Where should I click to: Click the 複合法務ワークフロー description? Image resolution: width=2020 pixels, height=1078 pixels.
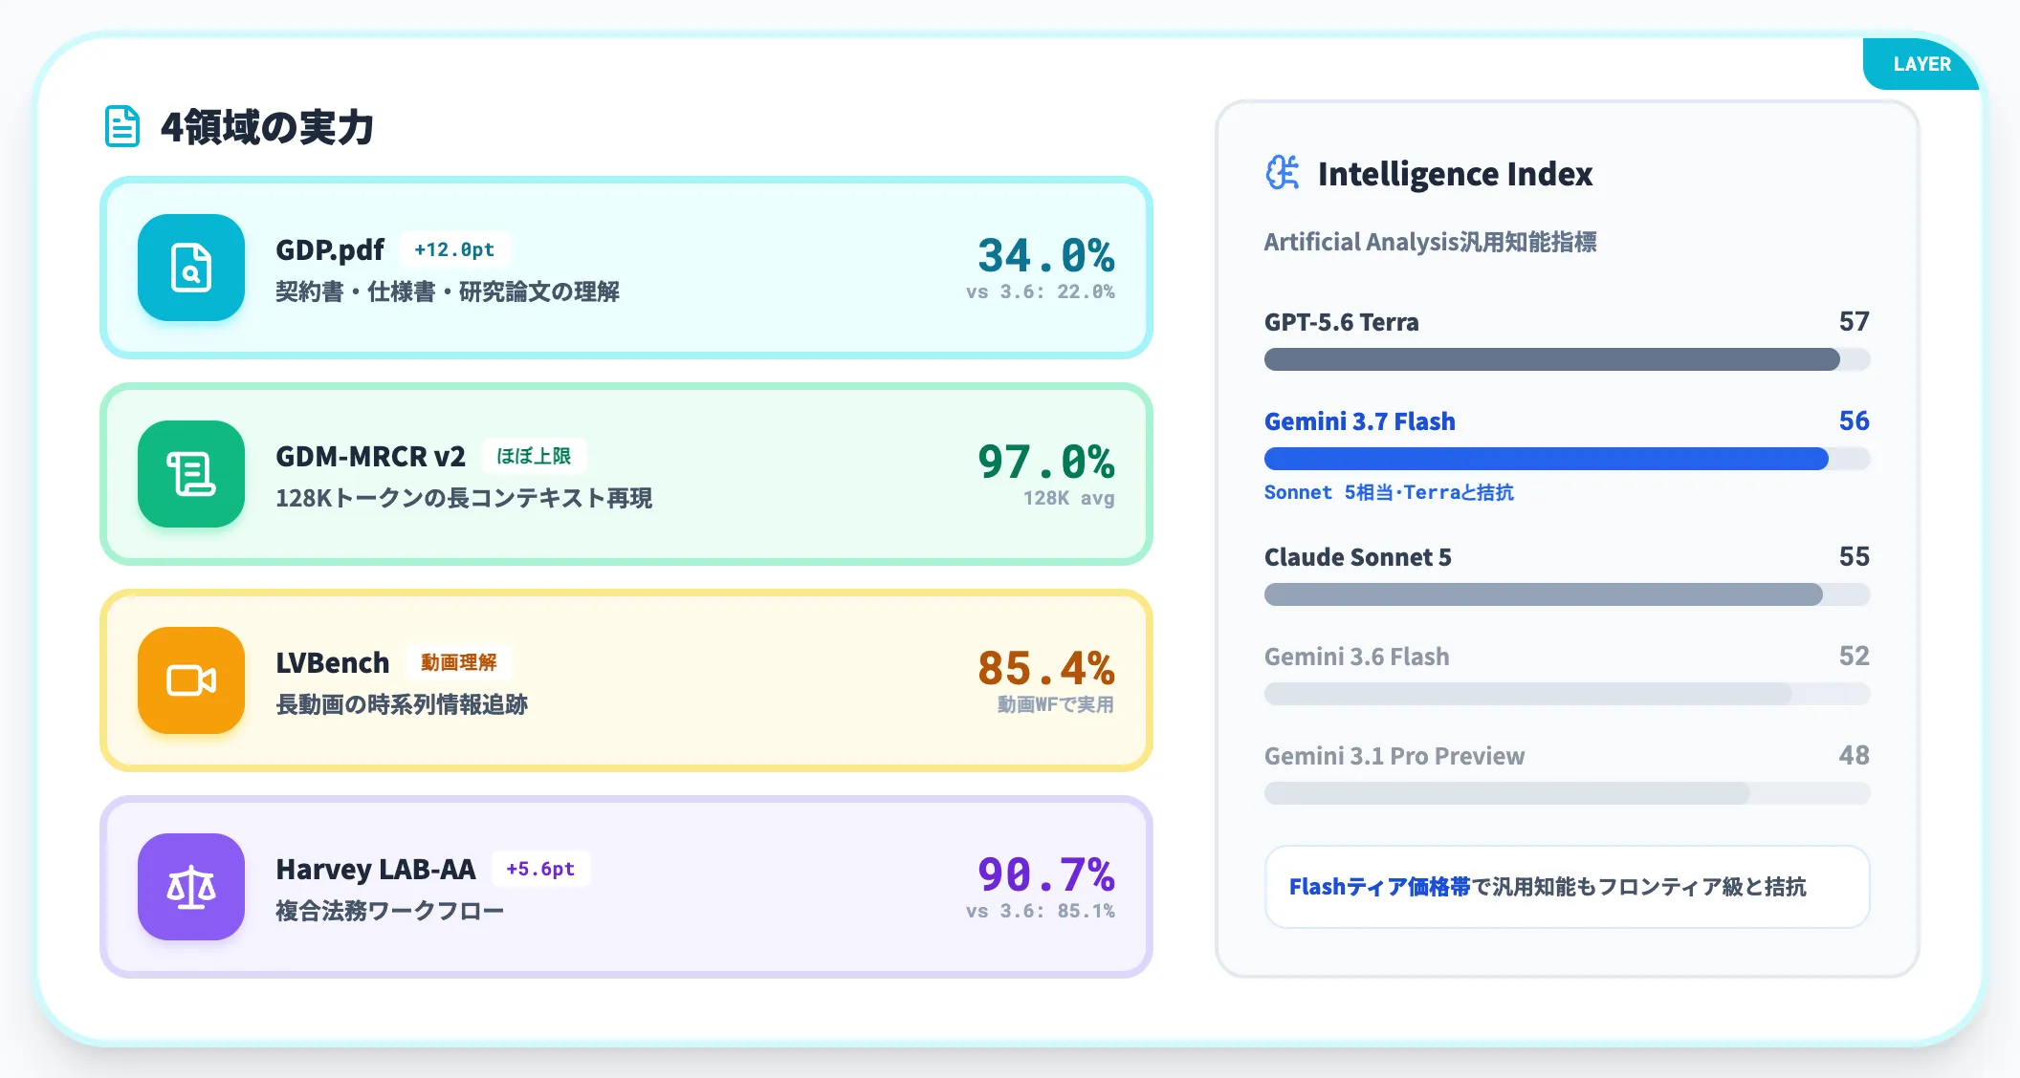tap(390, 911)
